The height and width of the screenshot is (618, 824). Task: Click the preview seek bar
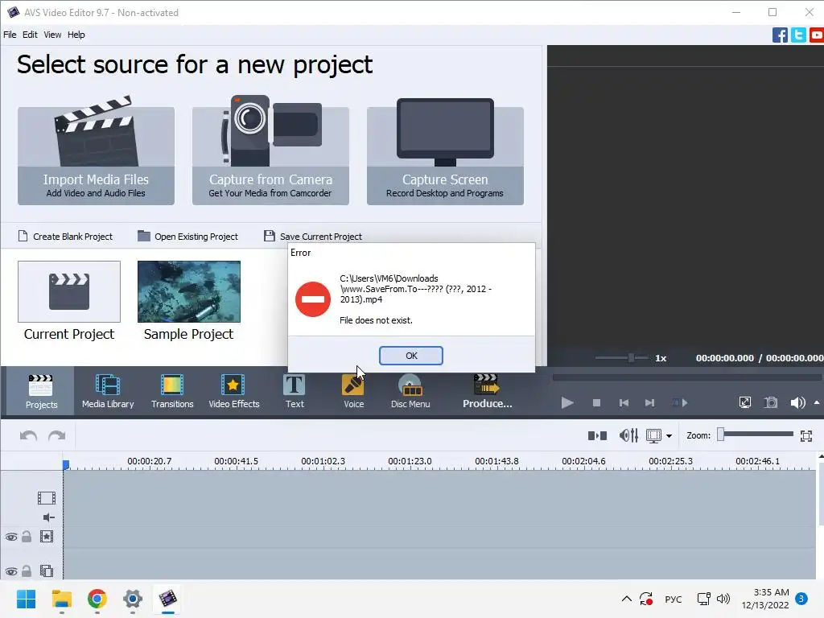point(686,377)
